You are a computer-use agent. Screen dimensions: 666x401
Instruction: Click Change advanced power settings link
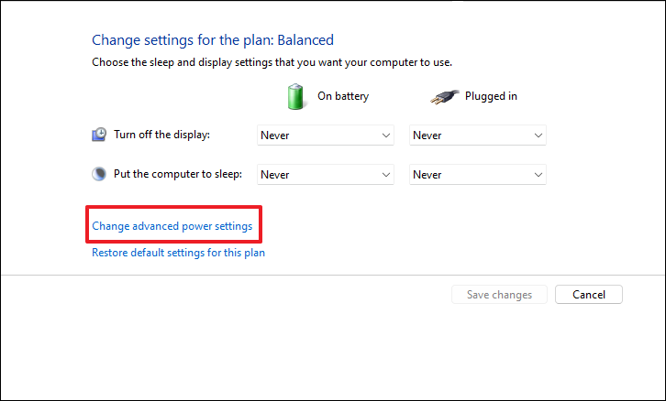pyautogui.click(x=172, y=226)
